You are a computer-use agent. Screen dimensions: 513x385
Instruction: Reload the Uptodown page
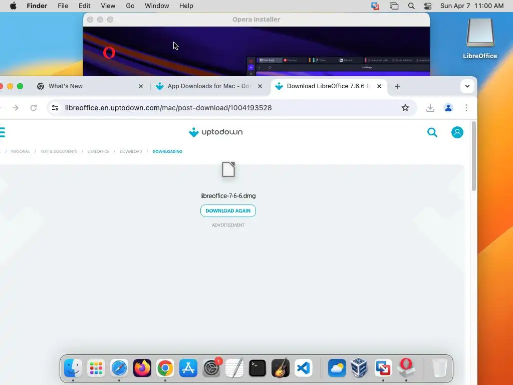pos(34,108)
